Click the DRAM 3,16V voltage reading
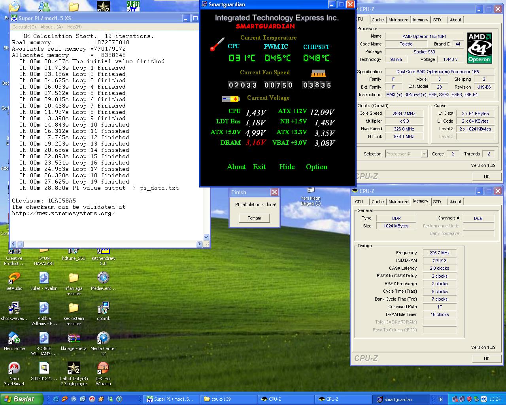The width and height of the screenshot is (506, 405). click(256, 143)
